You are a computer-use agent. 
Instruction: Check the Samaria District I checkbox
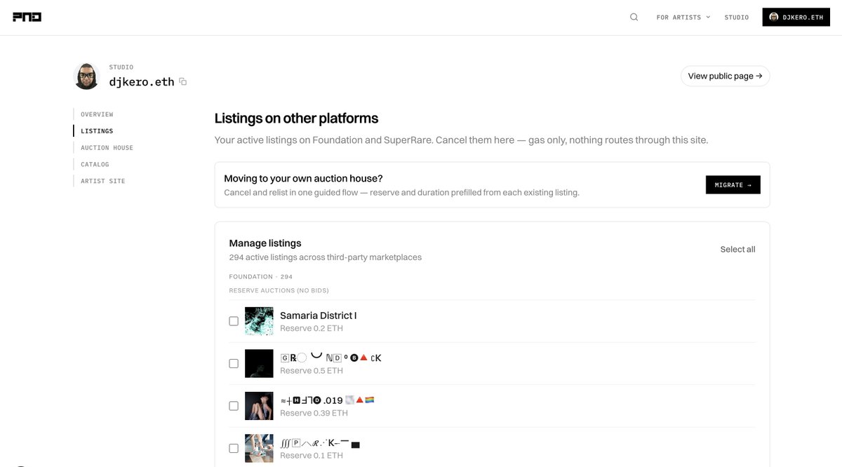pos(234,321)
